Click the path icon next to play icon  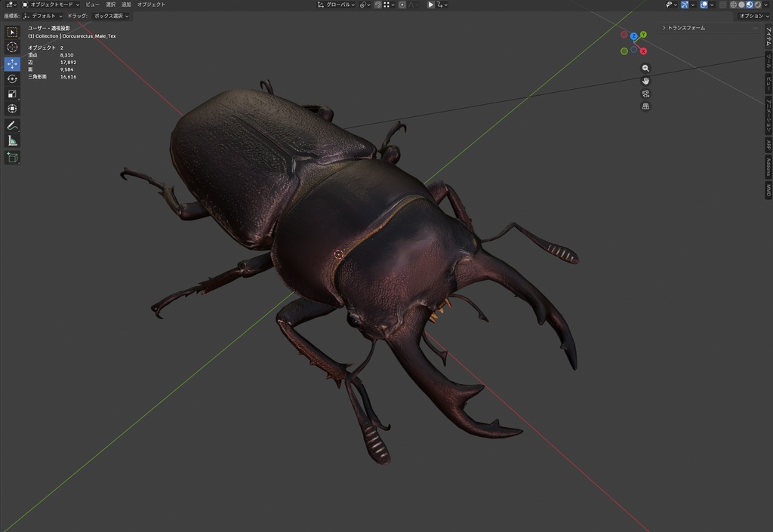[442, 5]
